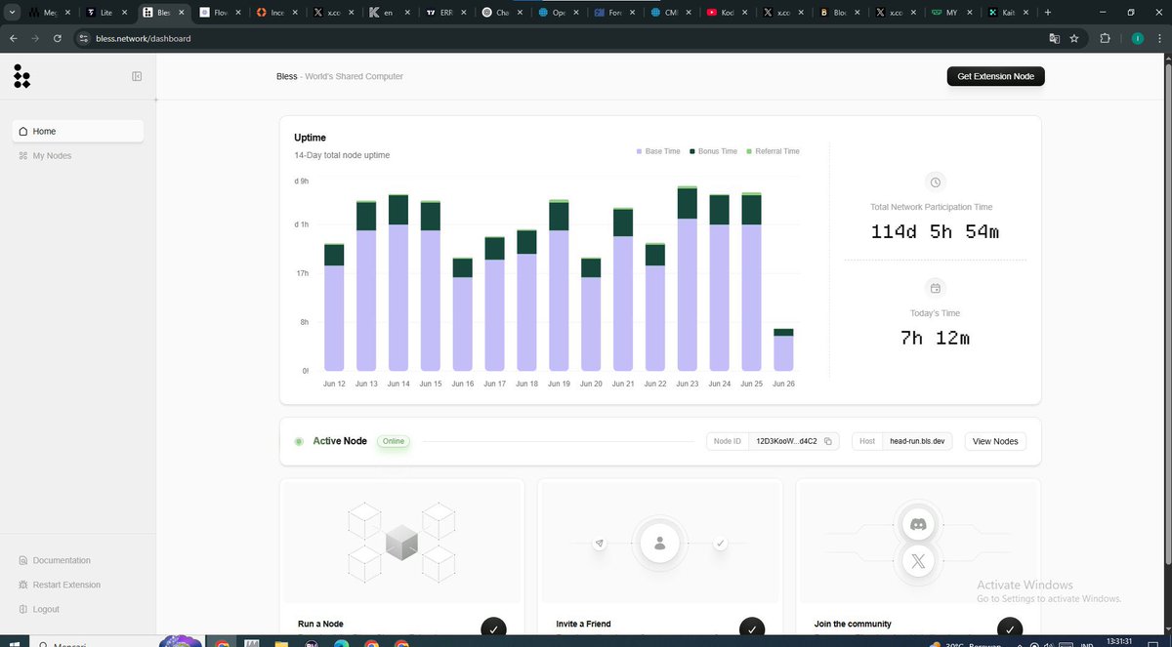Click the checkmark on Join the community

pyautogui.click(x=1010, y=629)
